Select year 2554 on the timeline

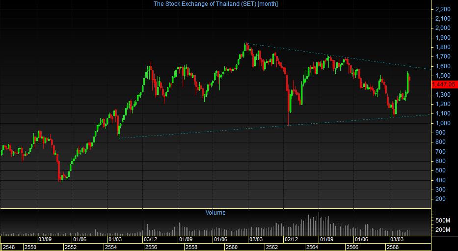[111, 247]
